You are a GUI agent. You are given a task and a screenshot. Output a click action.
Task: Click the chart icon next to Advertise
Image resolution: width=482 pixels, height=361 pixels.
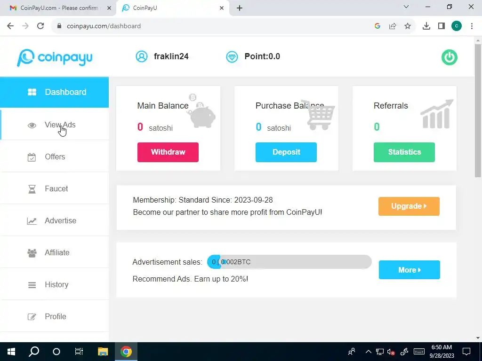tap(32, 221)
